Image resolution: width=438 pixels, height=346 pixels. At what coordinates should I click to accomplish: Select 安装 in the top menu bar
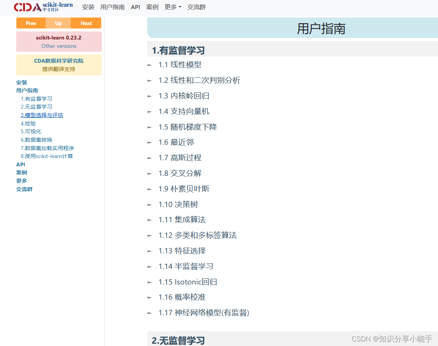click(88, 7)
